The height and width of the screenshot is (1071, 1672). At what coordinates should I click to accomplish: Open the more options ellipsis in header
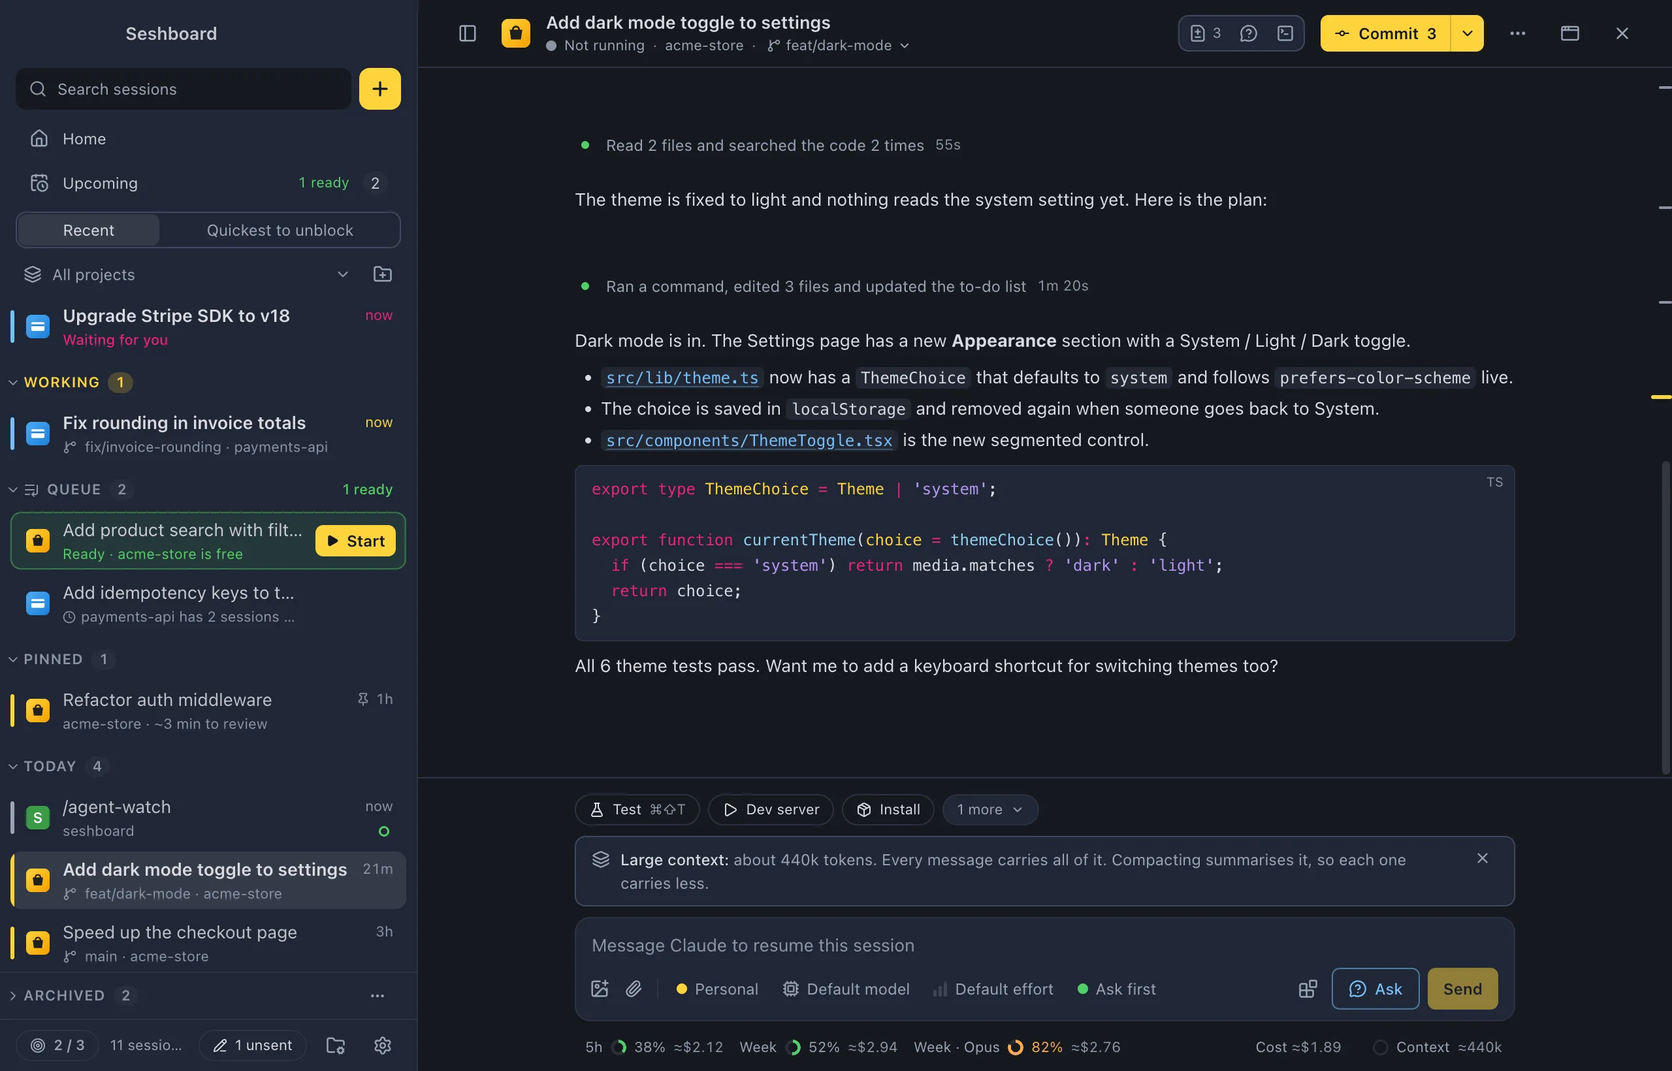click(x=1518, y=33)
